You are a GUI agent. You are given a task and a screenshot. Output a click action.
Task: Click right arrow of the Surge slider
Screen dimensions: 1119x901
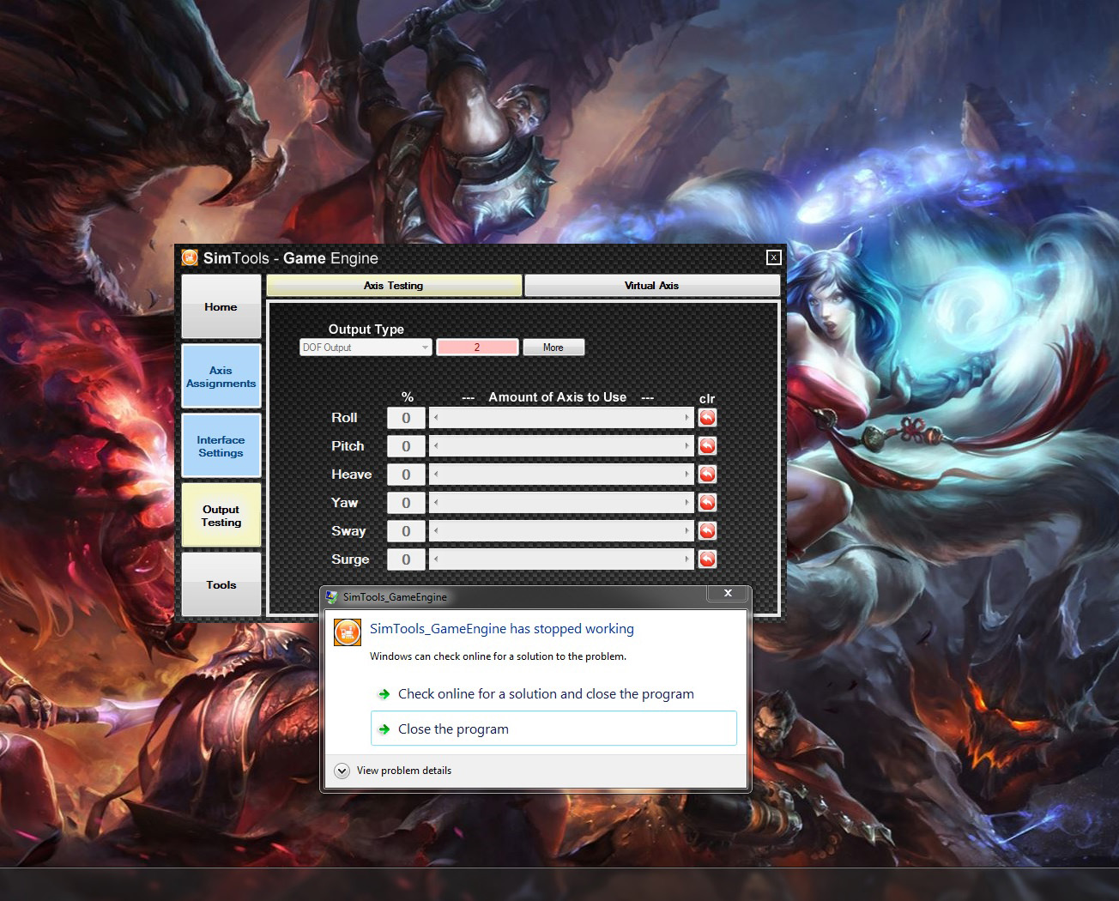(x=687, y=559)
